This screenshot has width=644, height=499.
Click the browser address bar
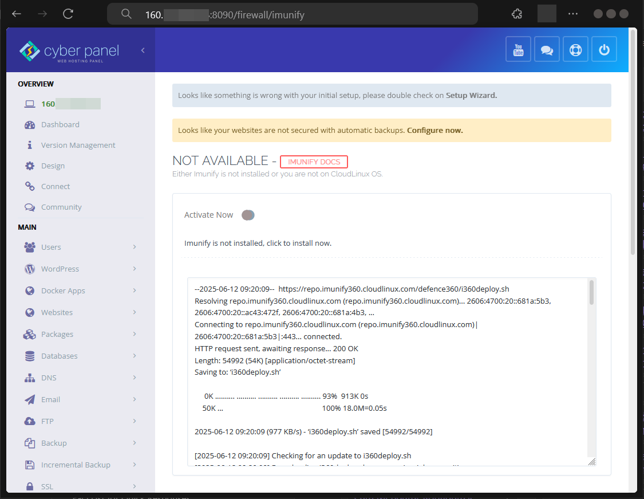[293, 14]
